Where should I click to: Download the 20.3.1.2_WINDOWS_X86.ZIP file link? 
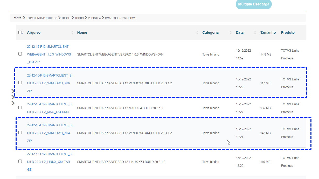[x=49, y=83]
